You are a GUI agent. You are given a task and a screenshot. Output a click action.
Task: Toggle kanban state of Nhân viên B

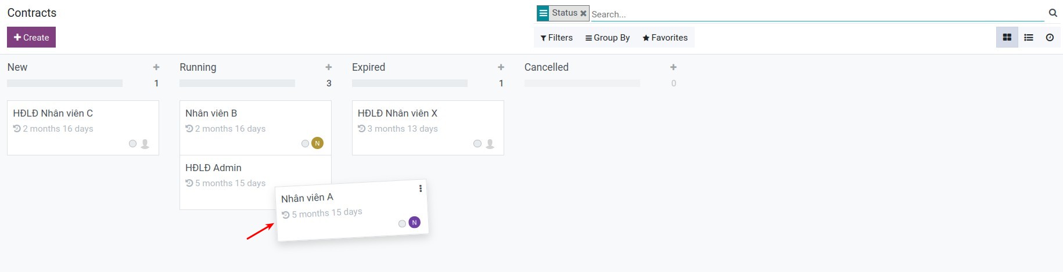tap(305, 143)
